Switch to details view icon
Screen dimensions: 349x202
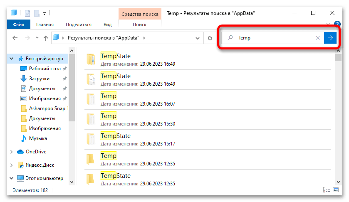click(x=327, y=190)
